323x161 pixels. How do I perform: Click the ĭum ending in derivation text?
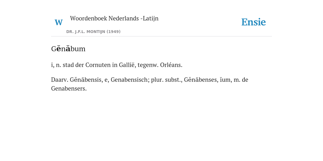225,80
